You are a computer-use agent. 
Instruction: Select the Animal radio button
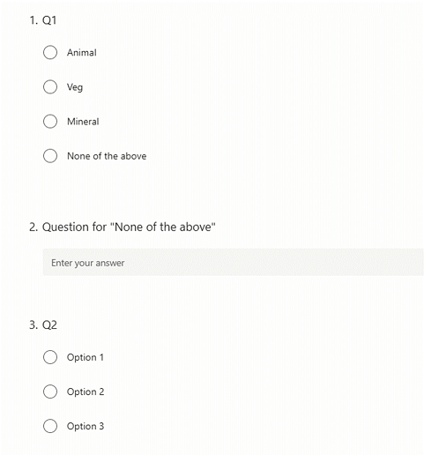point(50,53)
